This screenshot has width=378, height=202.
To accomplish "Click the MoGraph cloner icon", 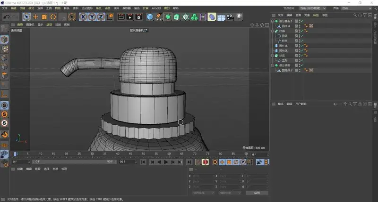I will pyautogui.click(x=194, y=17).
